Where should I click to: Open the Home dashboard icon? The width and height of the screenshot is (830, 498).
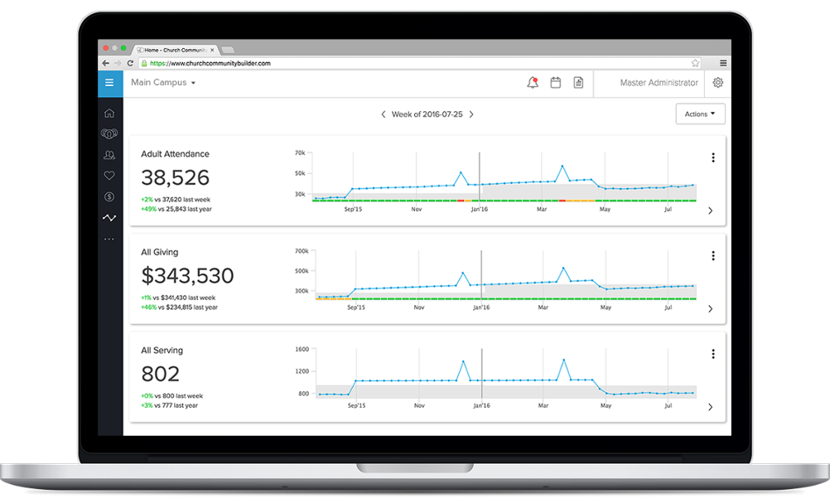click(x=109, y=113)
